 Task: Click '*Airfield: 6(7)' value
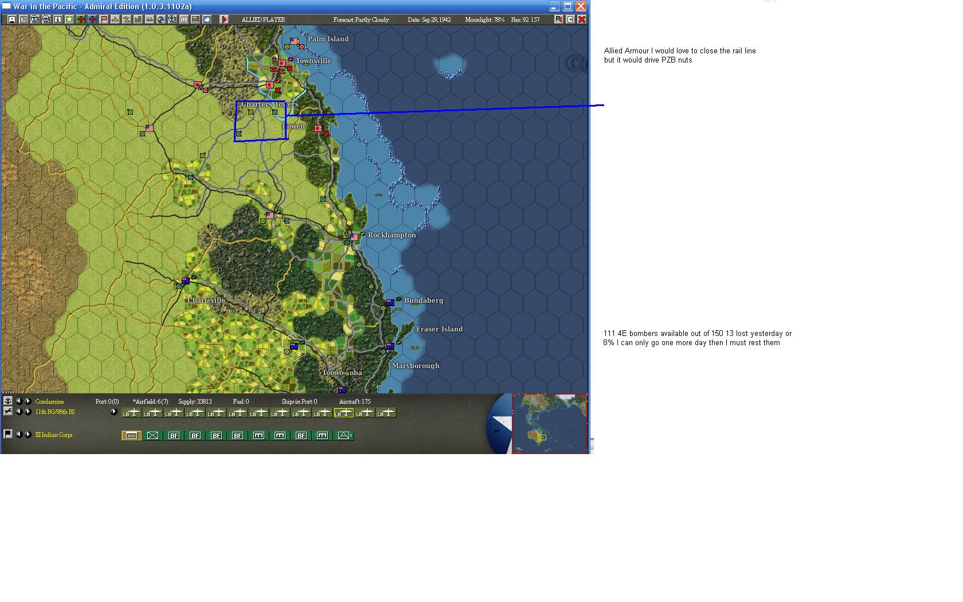151,401
